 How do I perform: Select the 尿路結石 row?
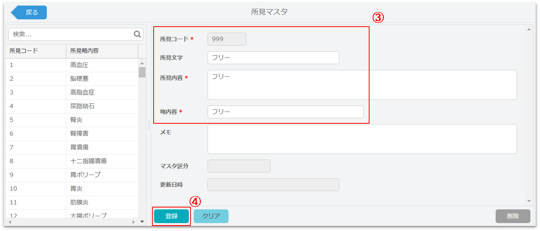tap(72, 106)
